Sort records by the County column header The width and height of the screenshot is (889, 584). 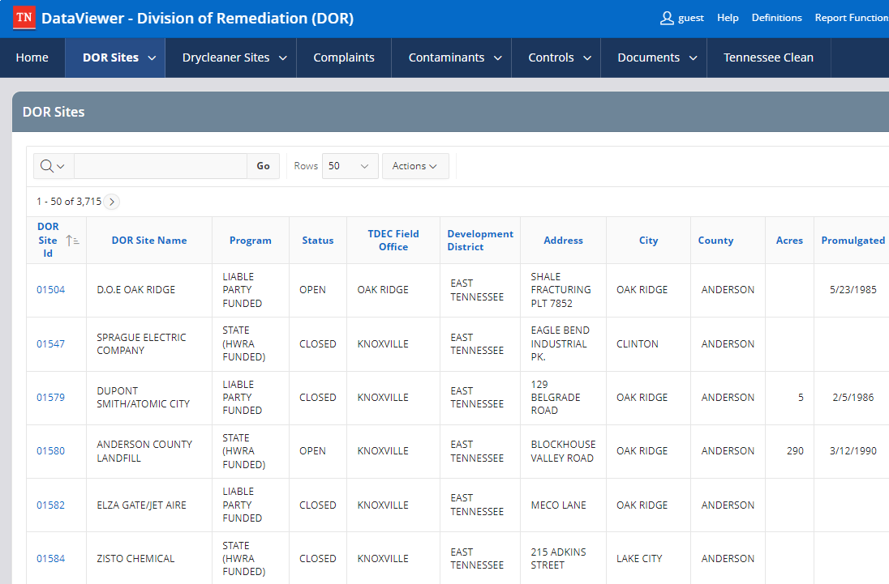coord(715,240)
